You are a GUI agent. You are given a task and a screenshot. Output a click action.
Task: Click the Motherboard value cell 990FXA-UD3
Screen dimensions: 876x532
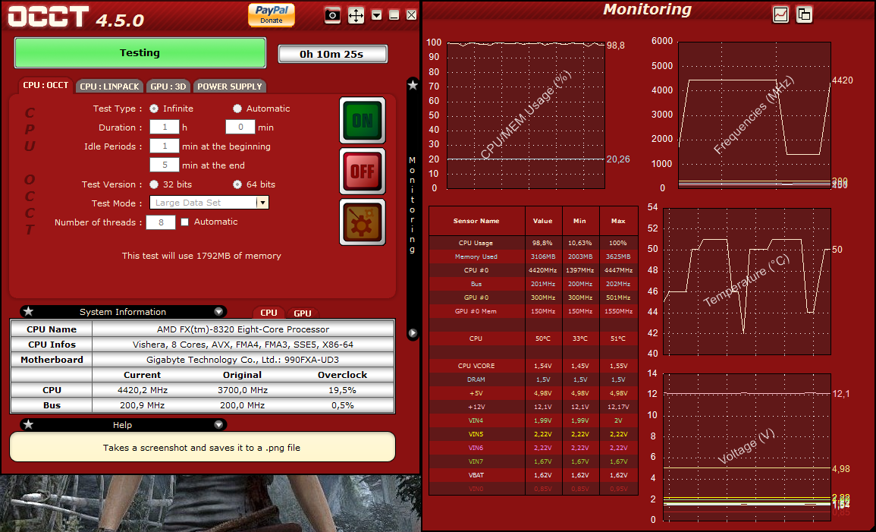click(x=243, y=360)
